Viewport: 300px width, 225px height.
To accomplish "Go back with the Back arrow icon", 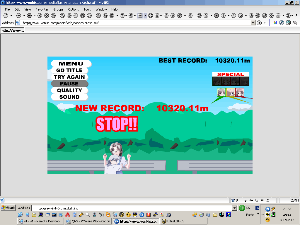I will pos(18,16).
